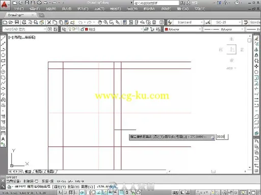
Task: Open the Edit (E) menu
Action: [x=35, y=9]
